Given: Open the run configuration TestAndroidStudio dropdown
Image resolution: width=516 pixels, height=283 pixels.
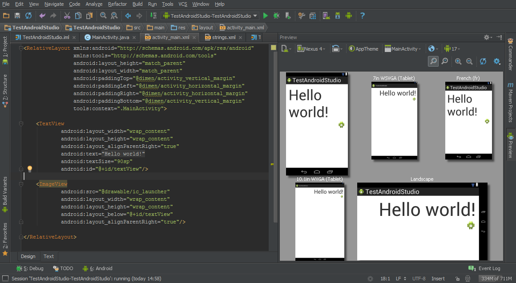Looking at the screenshot, I should (x=210, y=16).
